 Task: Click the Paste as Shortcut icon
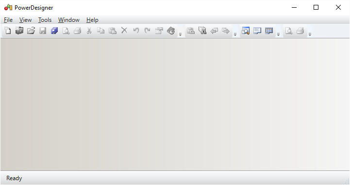pyautogui.click(x=191, y=31)
